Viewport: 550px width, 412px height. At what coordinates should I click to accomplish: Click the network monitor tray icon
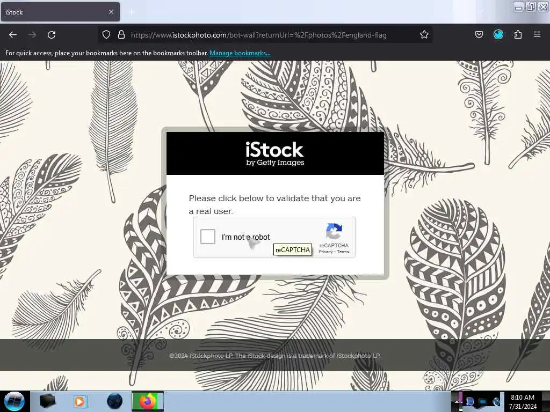point(482,402)
